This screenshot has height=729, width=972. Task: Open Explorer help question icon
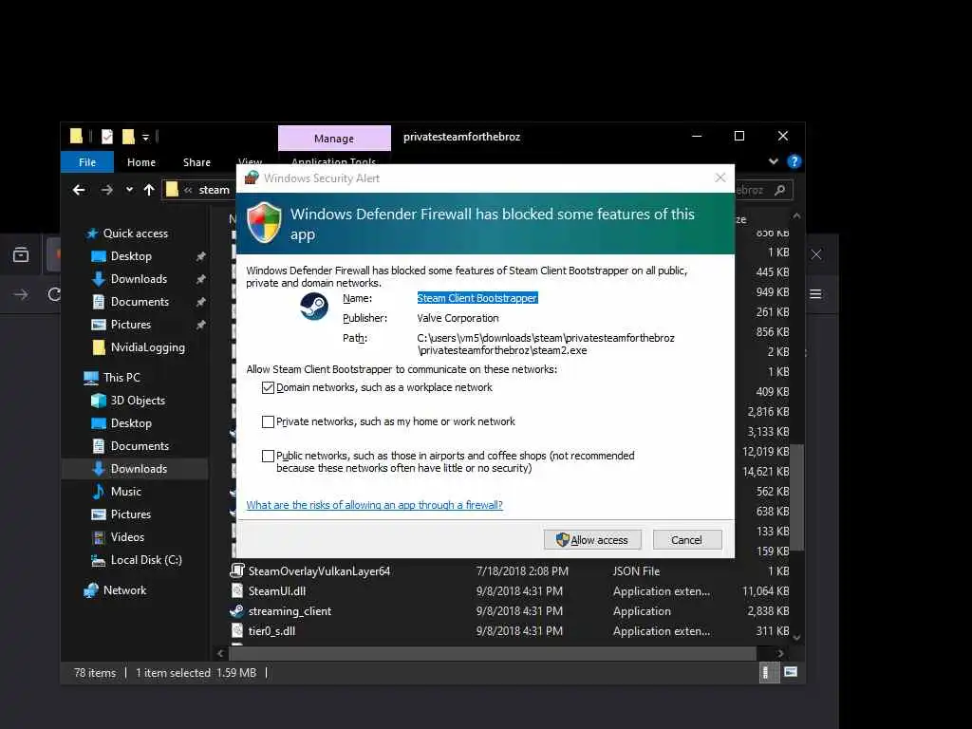[794, 161]
